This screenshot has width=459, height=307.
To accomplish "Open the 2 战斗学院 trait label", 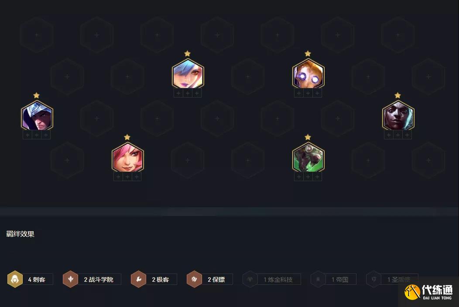I will pos(99,280).
